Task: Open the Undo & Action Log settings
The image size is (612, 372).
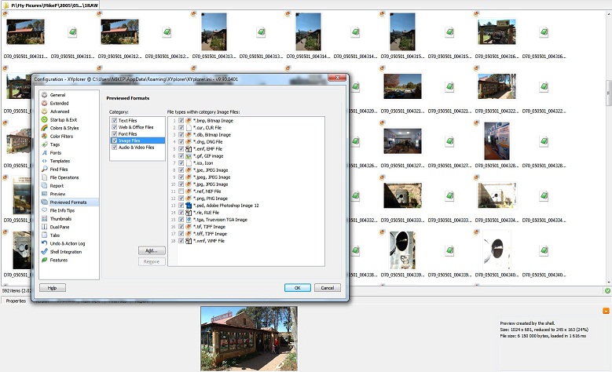Action: (68, 243)
